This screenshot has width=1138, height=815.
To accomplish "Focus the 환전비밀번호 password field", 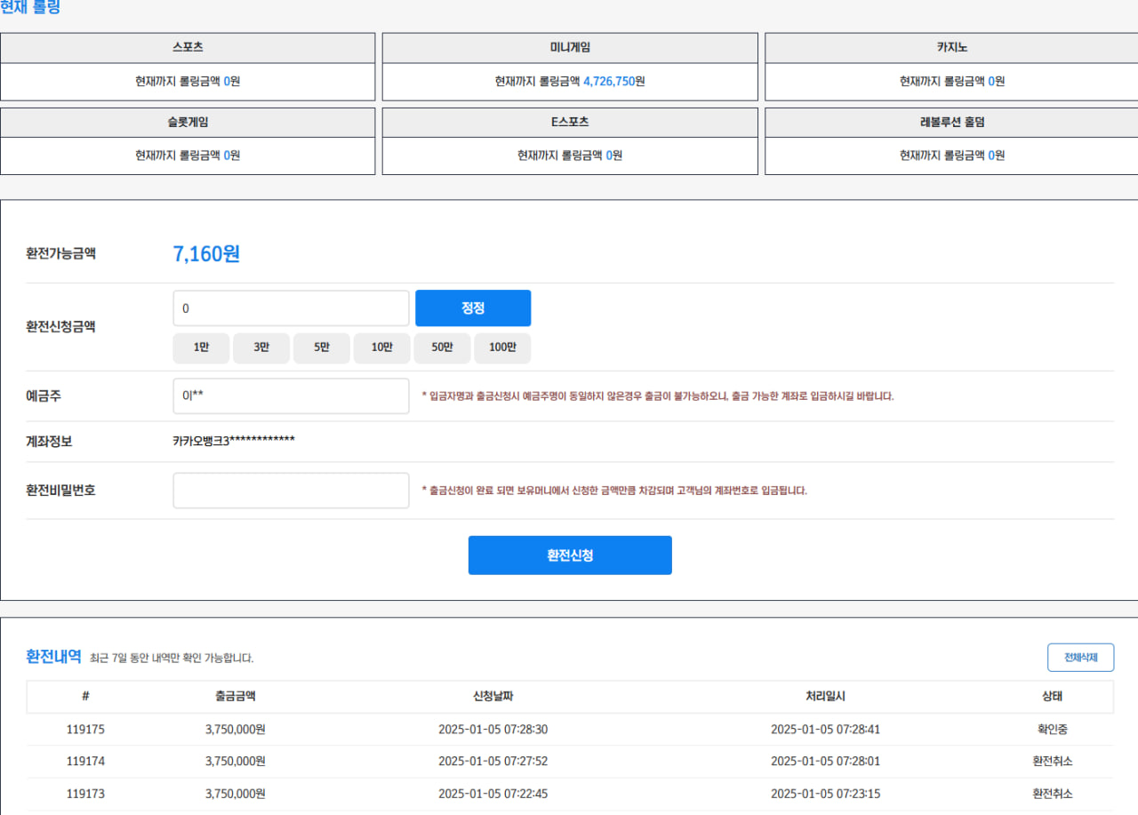I will click(x=291, y=491).
